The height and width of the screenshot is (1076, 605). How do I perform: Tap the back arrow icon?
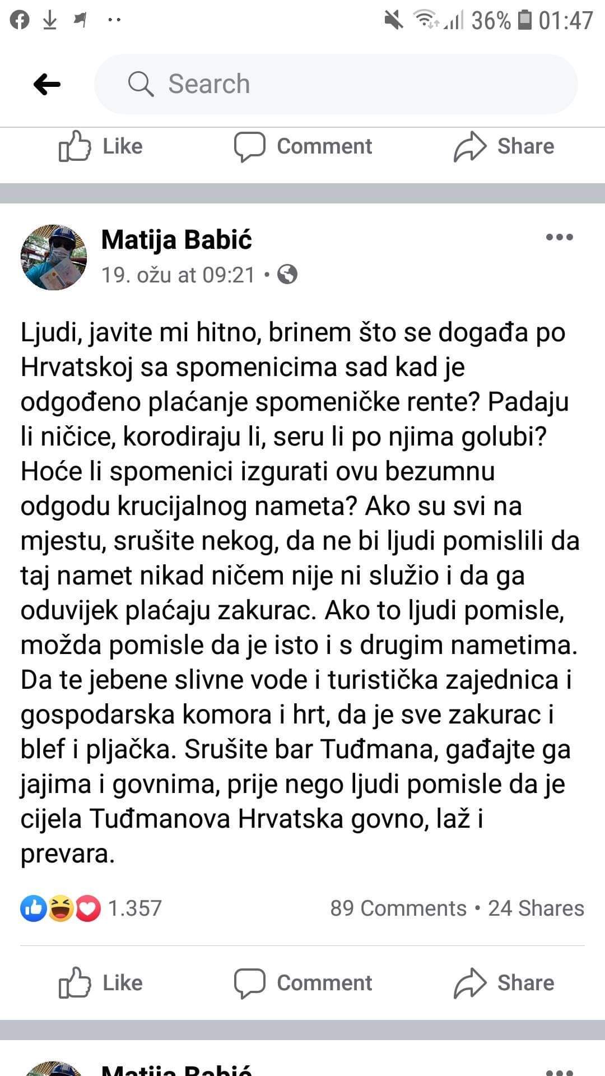(47, 85)
